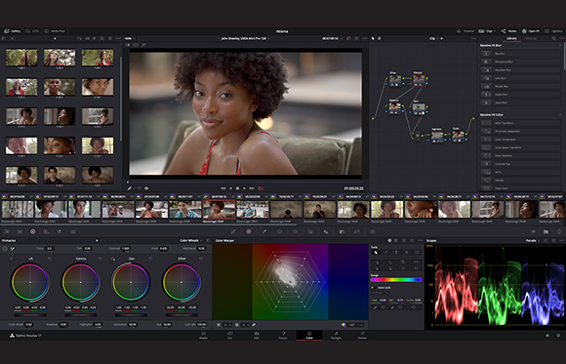The image size is (566, 364).
Task: Open the Key palette
Action: pyautogui.click(x=342, y=231)
